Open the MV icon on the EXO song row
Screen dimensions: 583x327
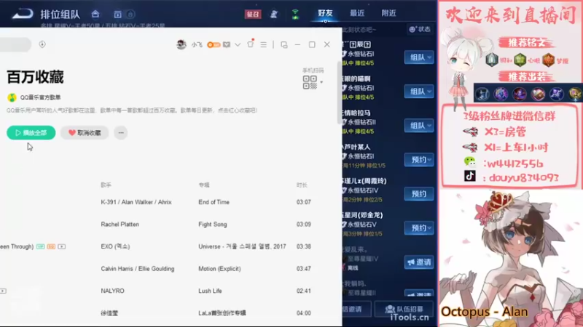point(62,246)
